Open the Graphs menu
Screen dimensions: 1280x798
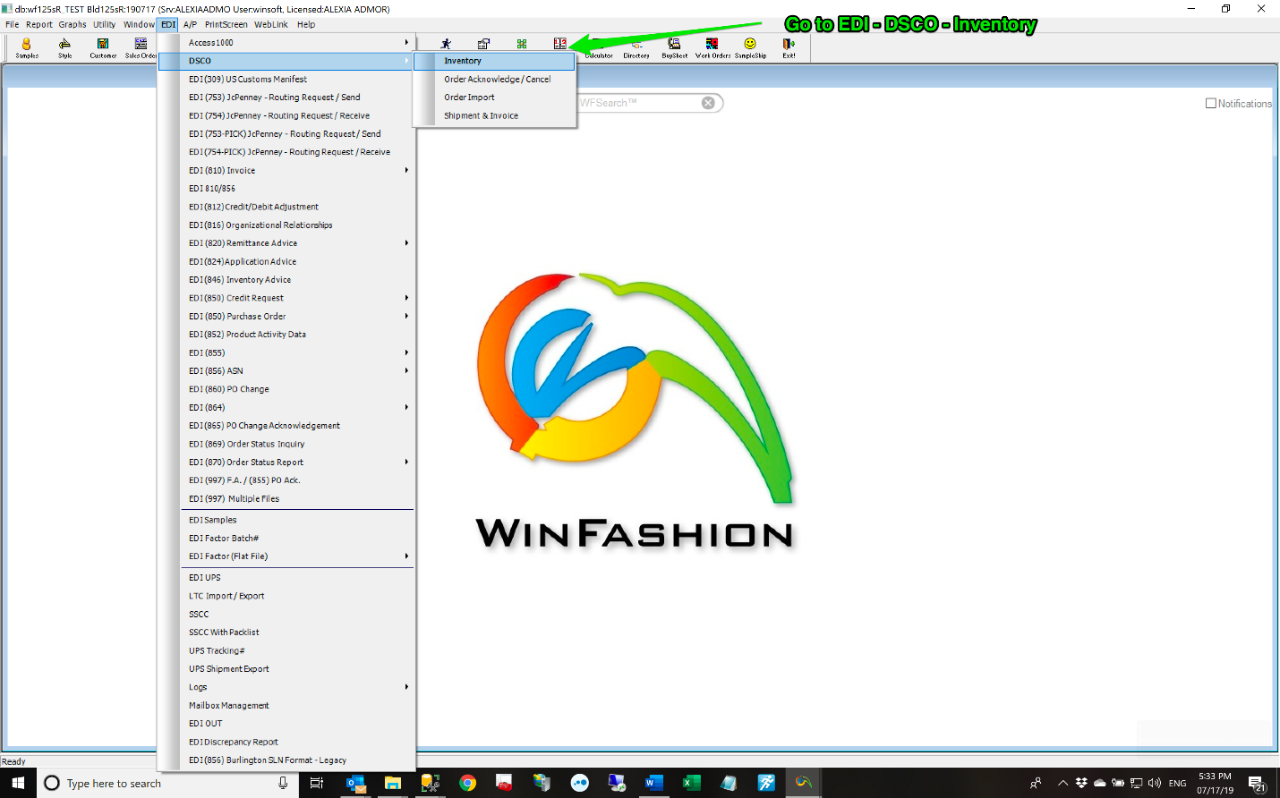[x=73, y=24]
